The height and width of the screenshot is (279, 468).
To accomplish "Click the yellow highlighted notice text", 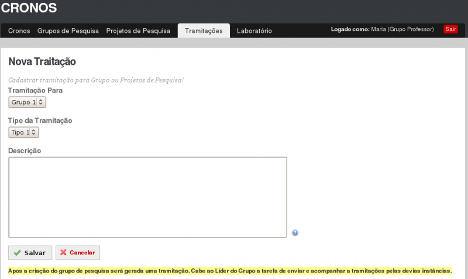I will [230, 271].
